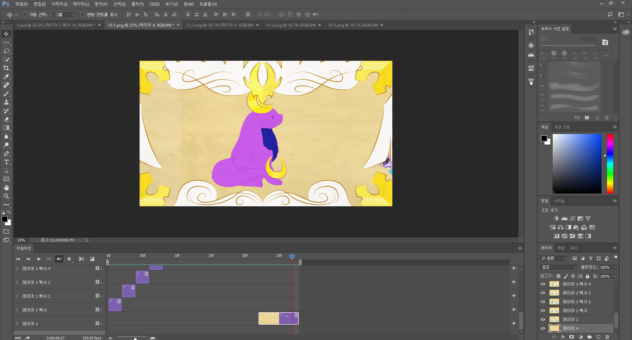Select the Lasso tool
The image size is (632, 340).
[6, 51]
